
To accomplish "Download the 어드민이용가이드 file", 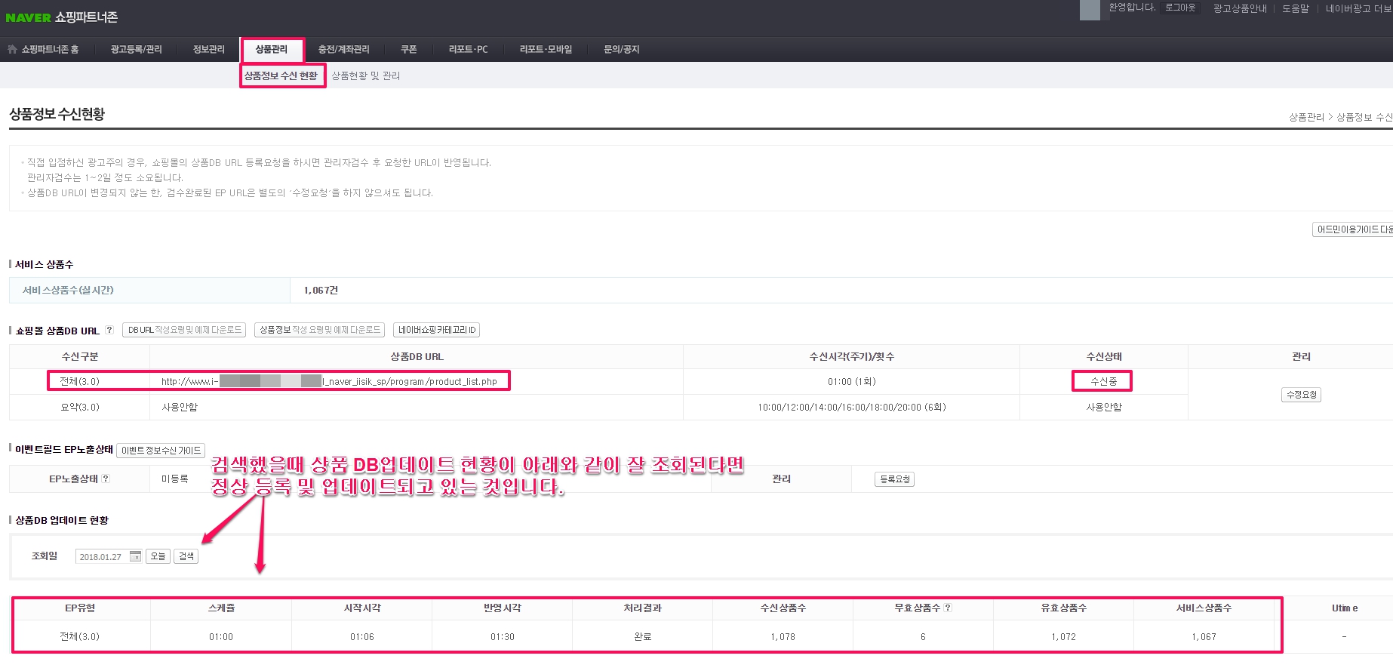I will tap(1353, 229).
